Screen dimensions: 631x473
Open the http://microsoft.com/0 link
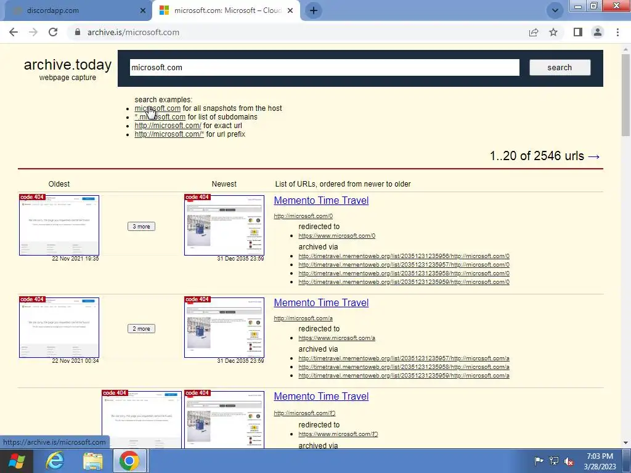click(x=303, y=216)
